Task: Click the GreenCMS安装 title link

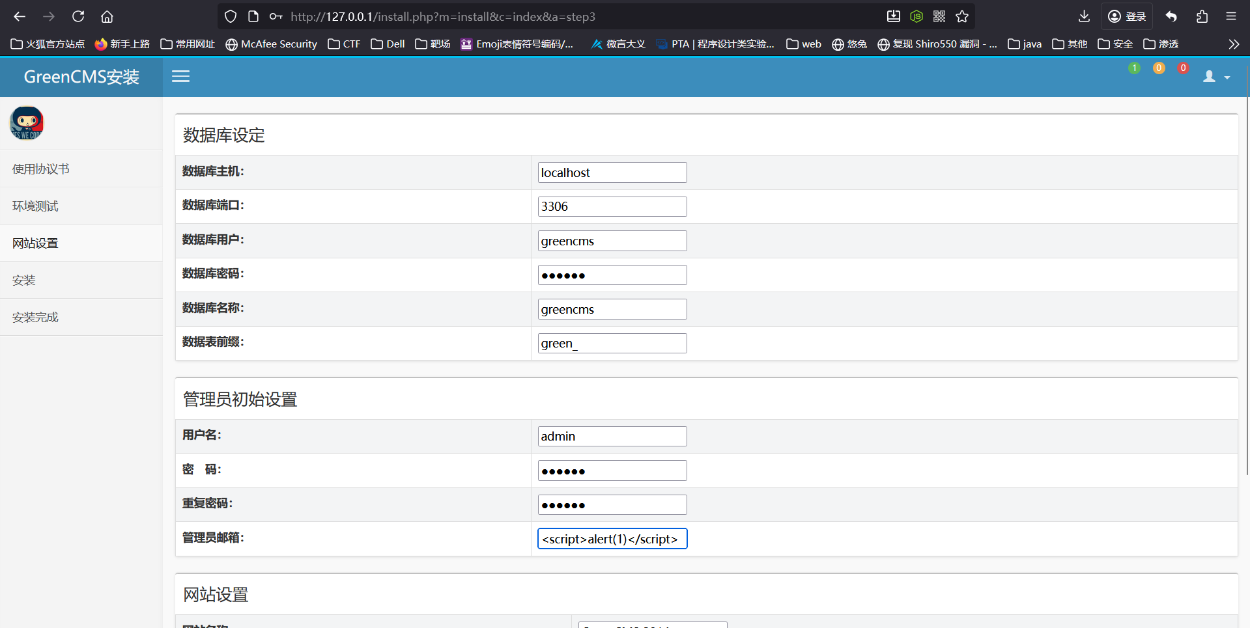Action: click(x=81, y=77)
